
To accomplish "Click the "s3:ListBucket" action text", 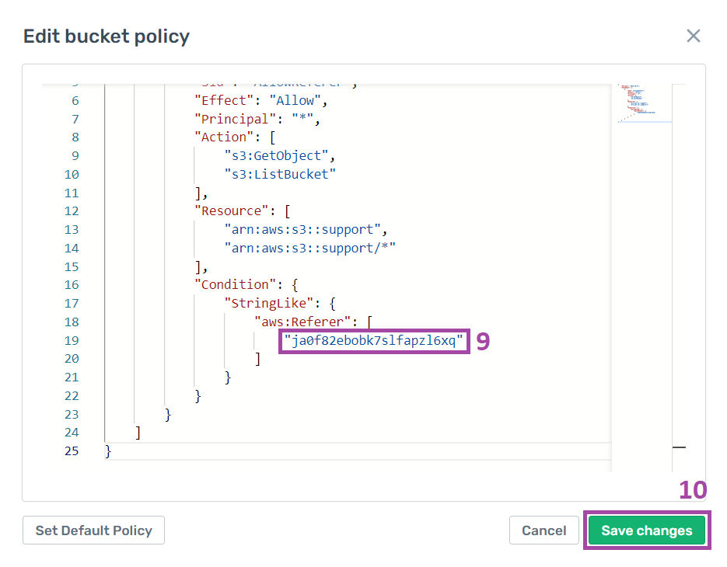I will coord(280,175).
